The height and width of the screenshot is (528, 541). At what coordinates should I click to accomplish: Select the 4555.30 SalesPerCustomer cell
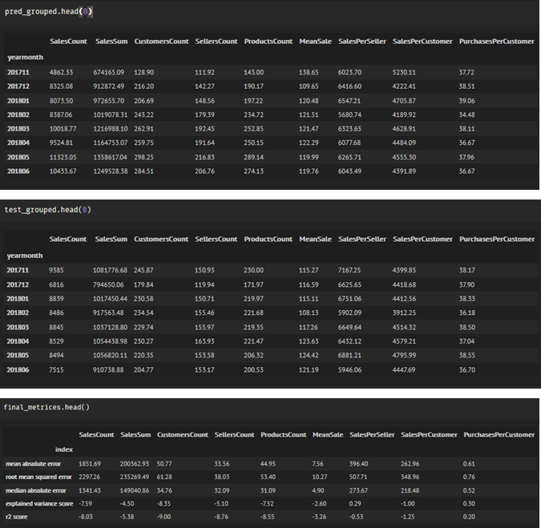[x=404, y=157]
